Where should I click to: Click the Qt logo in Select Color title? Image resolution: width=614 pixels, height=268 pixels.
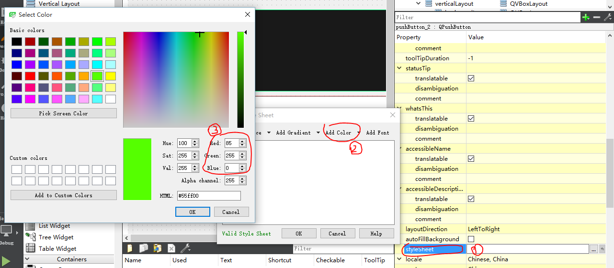tap(12, 15)
